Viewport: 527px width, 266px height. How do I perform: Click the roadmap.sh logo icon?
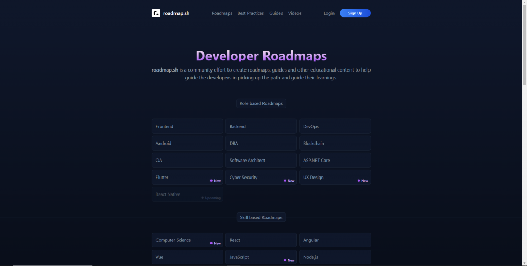tap(155, 13)
